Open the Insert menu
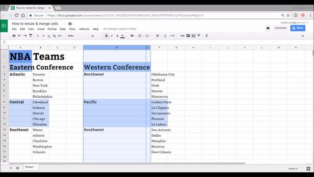Screen dimensions: 314x177 click(x=41, y=29)
